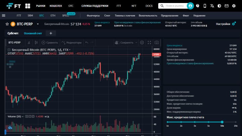Image resolution: width=242 pixels, height=136 pixels.
Task: Click Прогнозируемая ставка финансирования in right panel
Action: click(x=190, y=63)
